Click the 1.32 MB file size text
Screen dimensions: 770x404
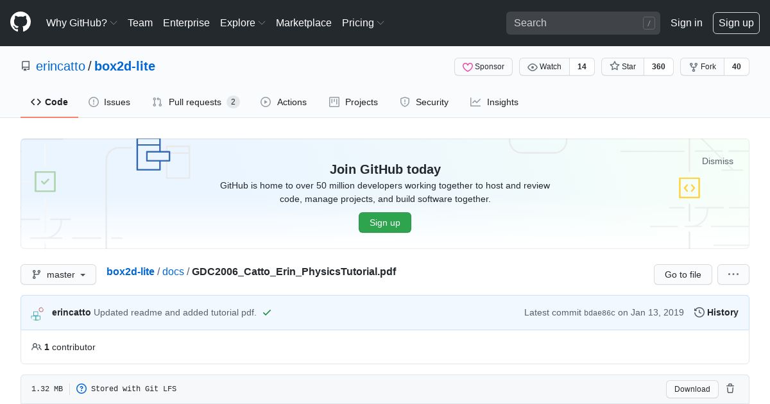pyautogui.click(x=47, y=389)
